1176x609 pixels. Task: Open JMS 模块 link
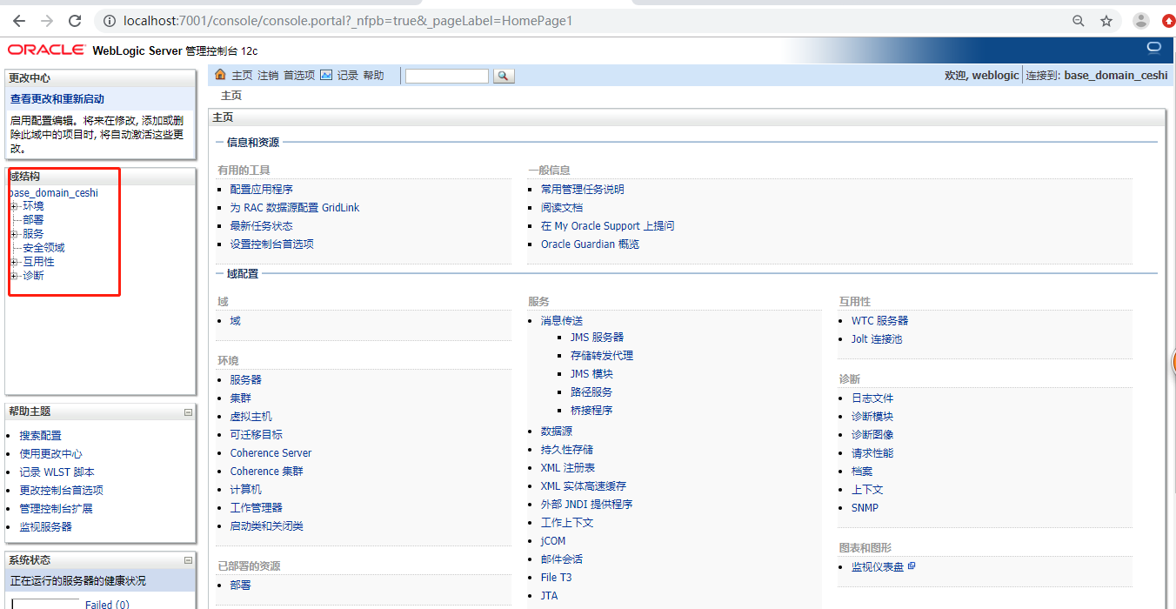(591, 374)
